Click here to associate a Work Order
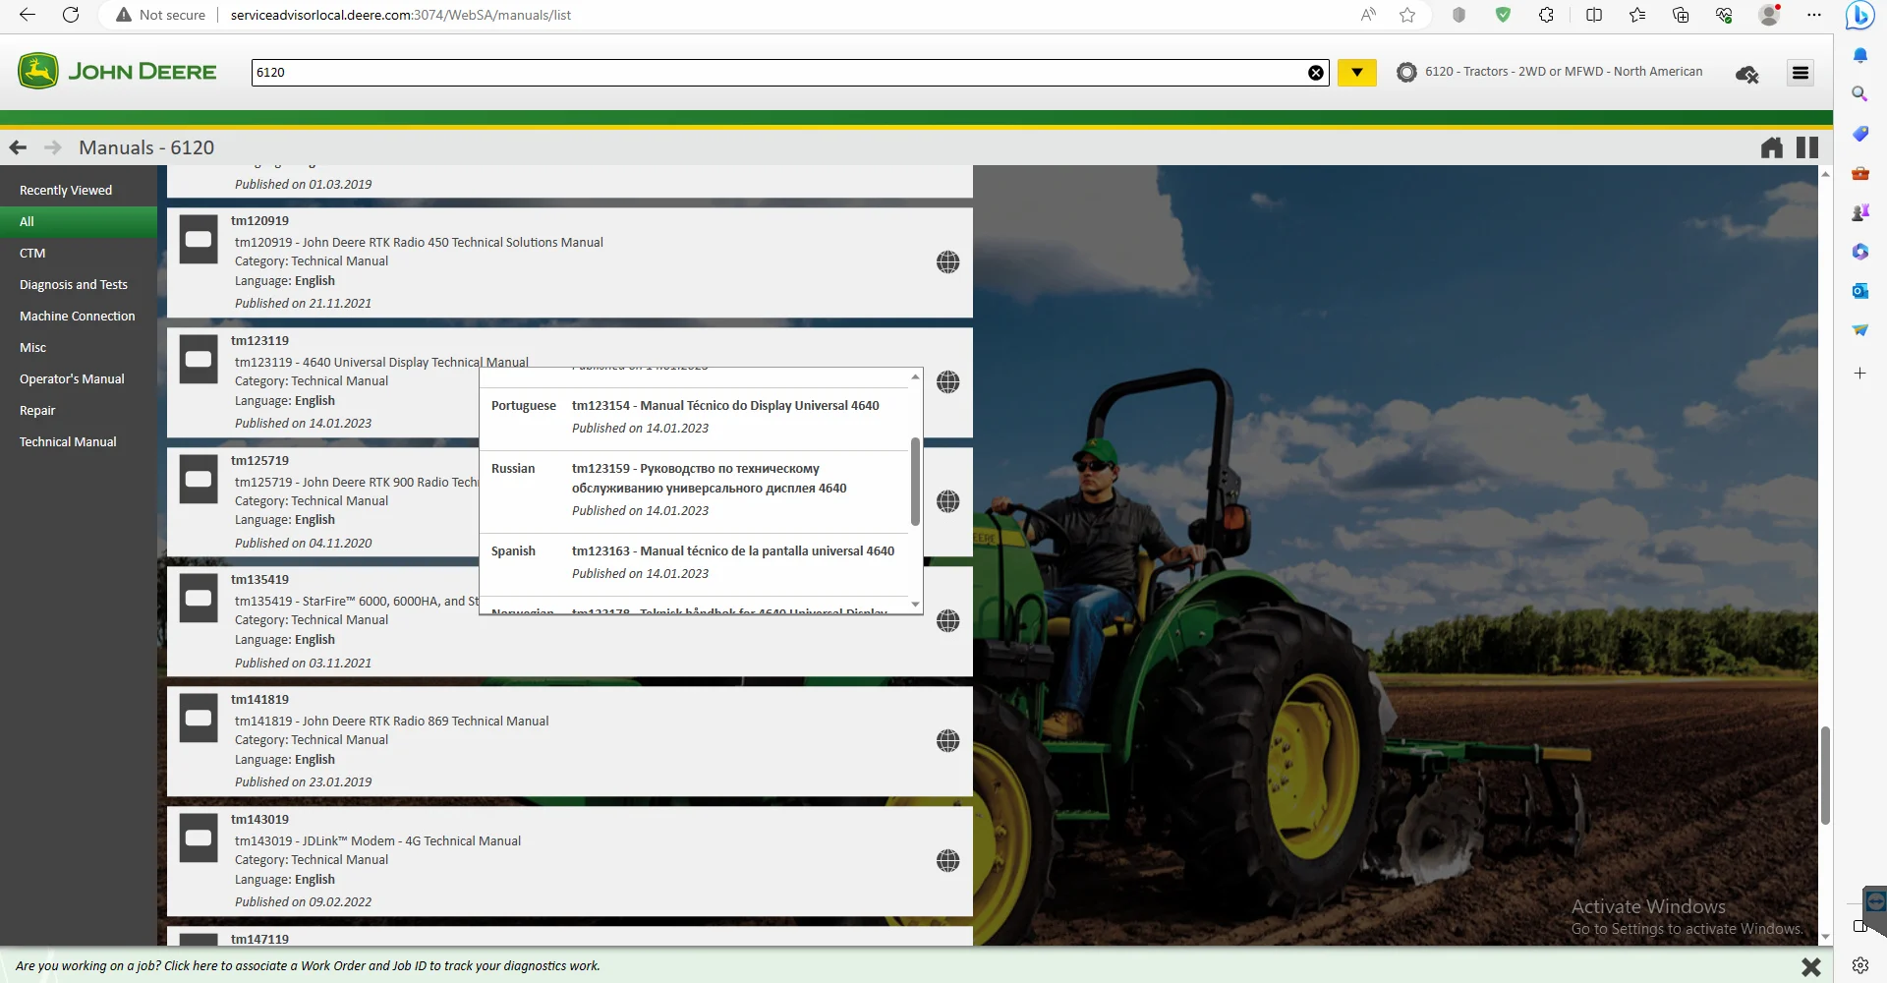 pyautogui.click(x=205, y=965)
